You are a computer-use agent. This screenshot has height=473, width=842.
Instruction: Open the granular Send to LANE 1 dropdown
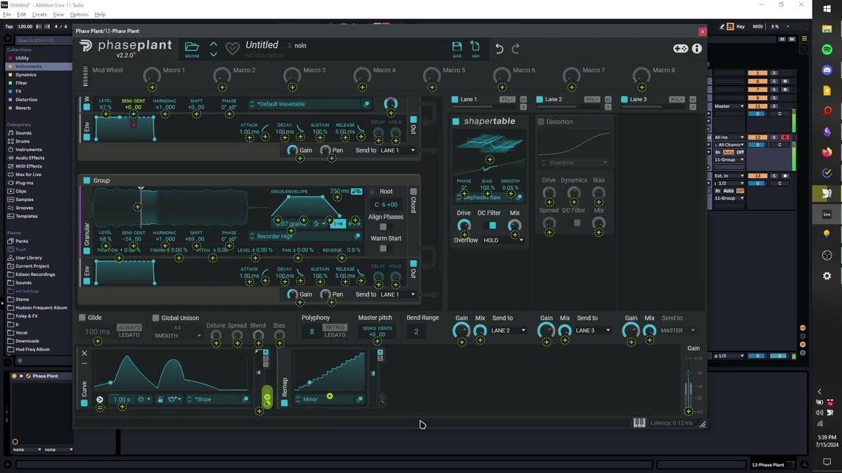(398, 294)
